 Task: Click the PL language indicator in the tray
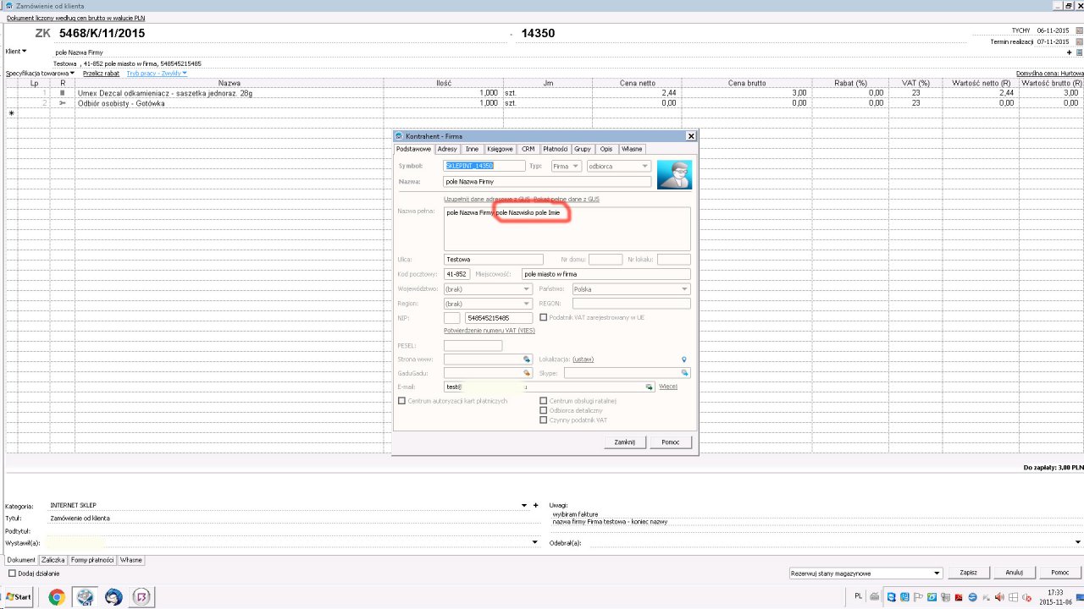(860, 596)
